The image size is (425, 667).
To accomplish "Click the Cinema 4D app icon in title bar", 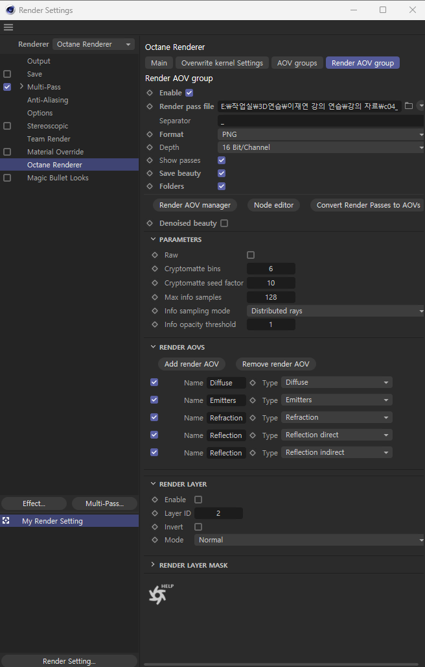I will 10,10.
